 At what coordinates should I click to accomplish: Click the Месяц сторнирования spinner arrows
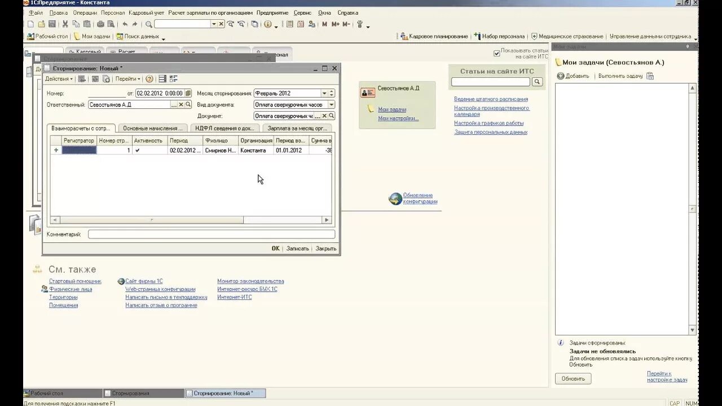point(332,93)
